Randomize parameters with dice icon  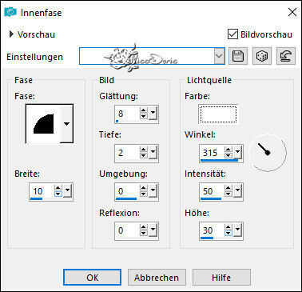pos(262,56)
